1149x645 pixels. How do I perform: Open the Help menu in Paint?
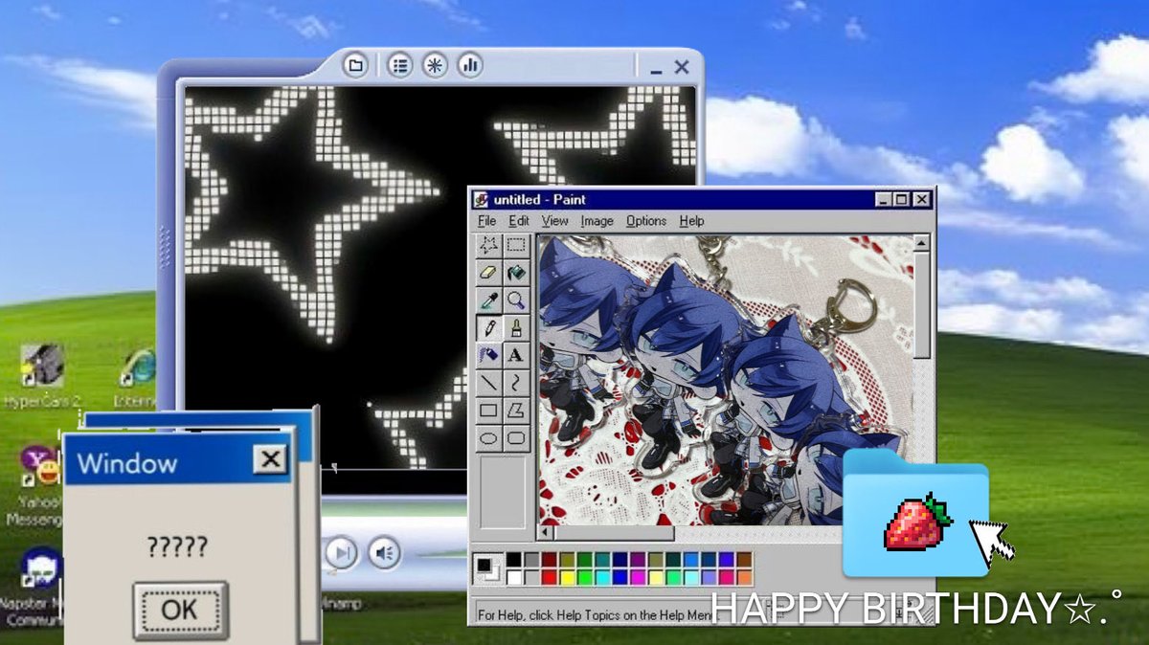(x=691, y=220)
